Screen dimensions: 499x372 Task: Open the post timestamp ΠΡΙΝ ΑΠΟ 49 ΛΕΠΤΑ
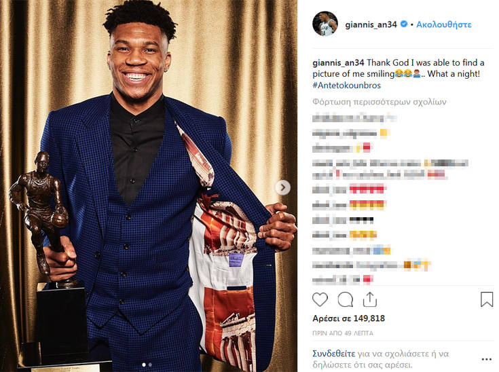tap(343, 333)
